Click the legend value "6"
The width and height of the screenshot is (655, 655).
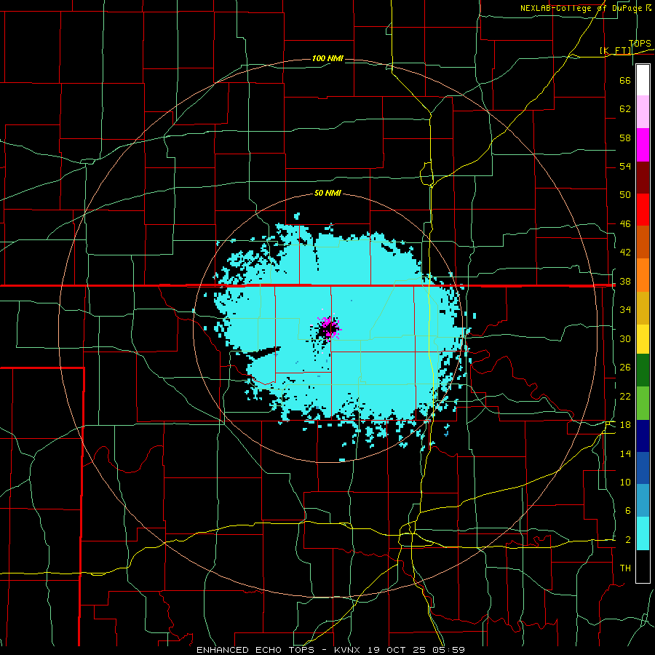[627, 511]
